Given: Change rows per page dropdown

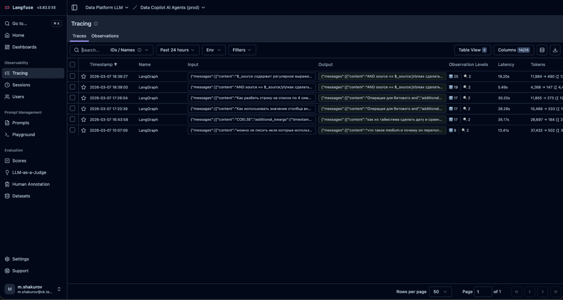Looking at the screenshot, I should click(440, 292).
